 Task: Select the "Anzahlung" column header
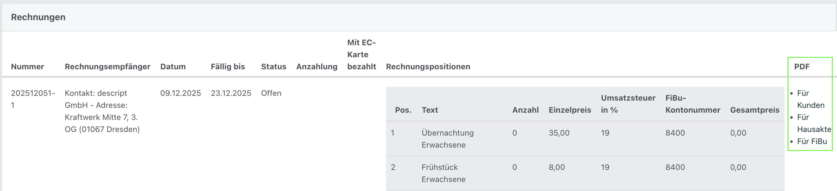click(x=317, y=67)
